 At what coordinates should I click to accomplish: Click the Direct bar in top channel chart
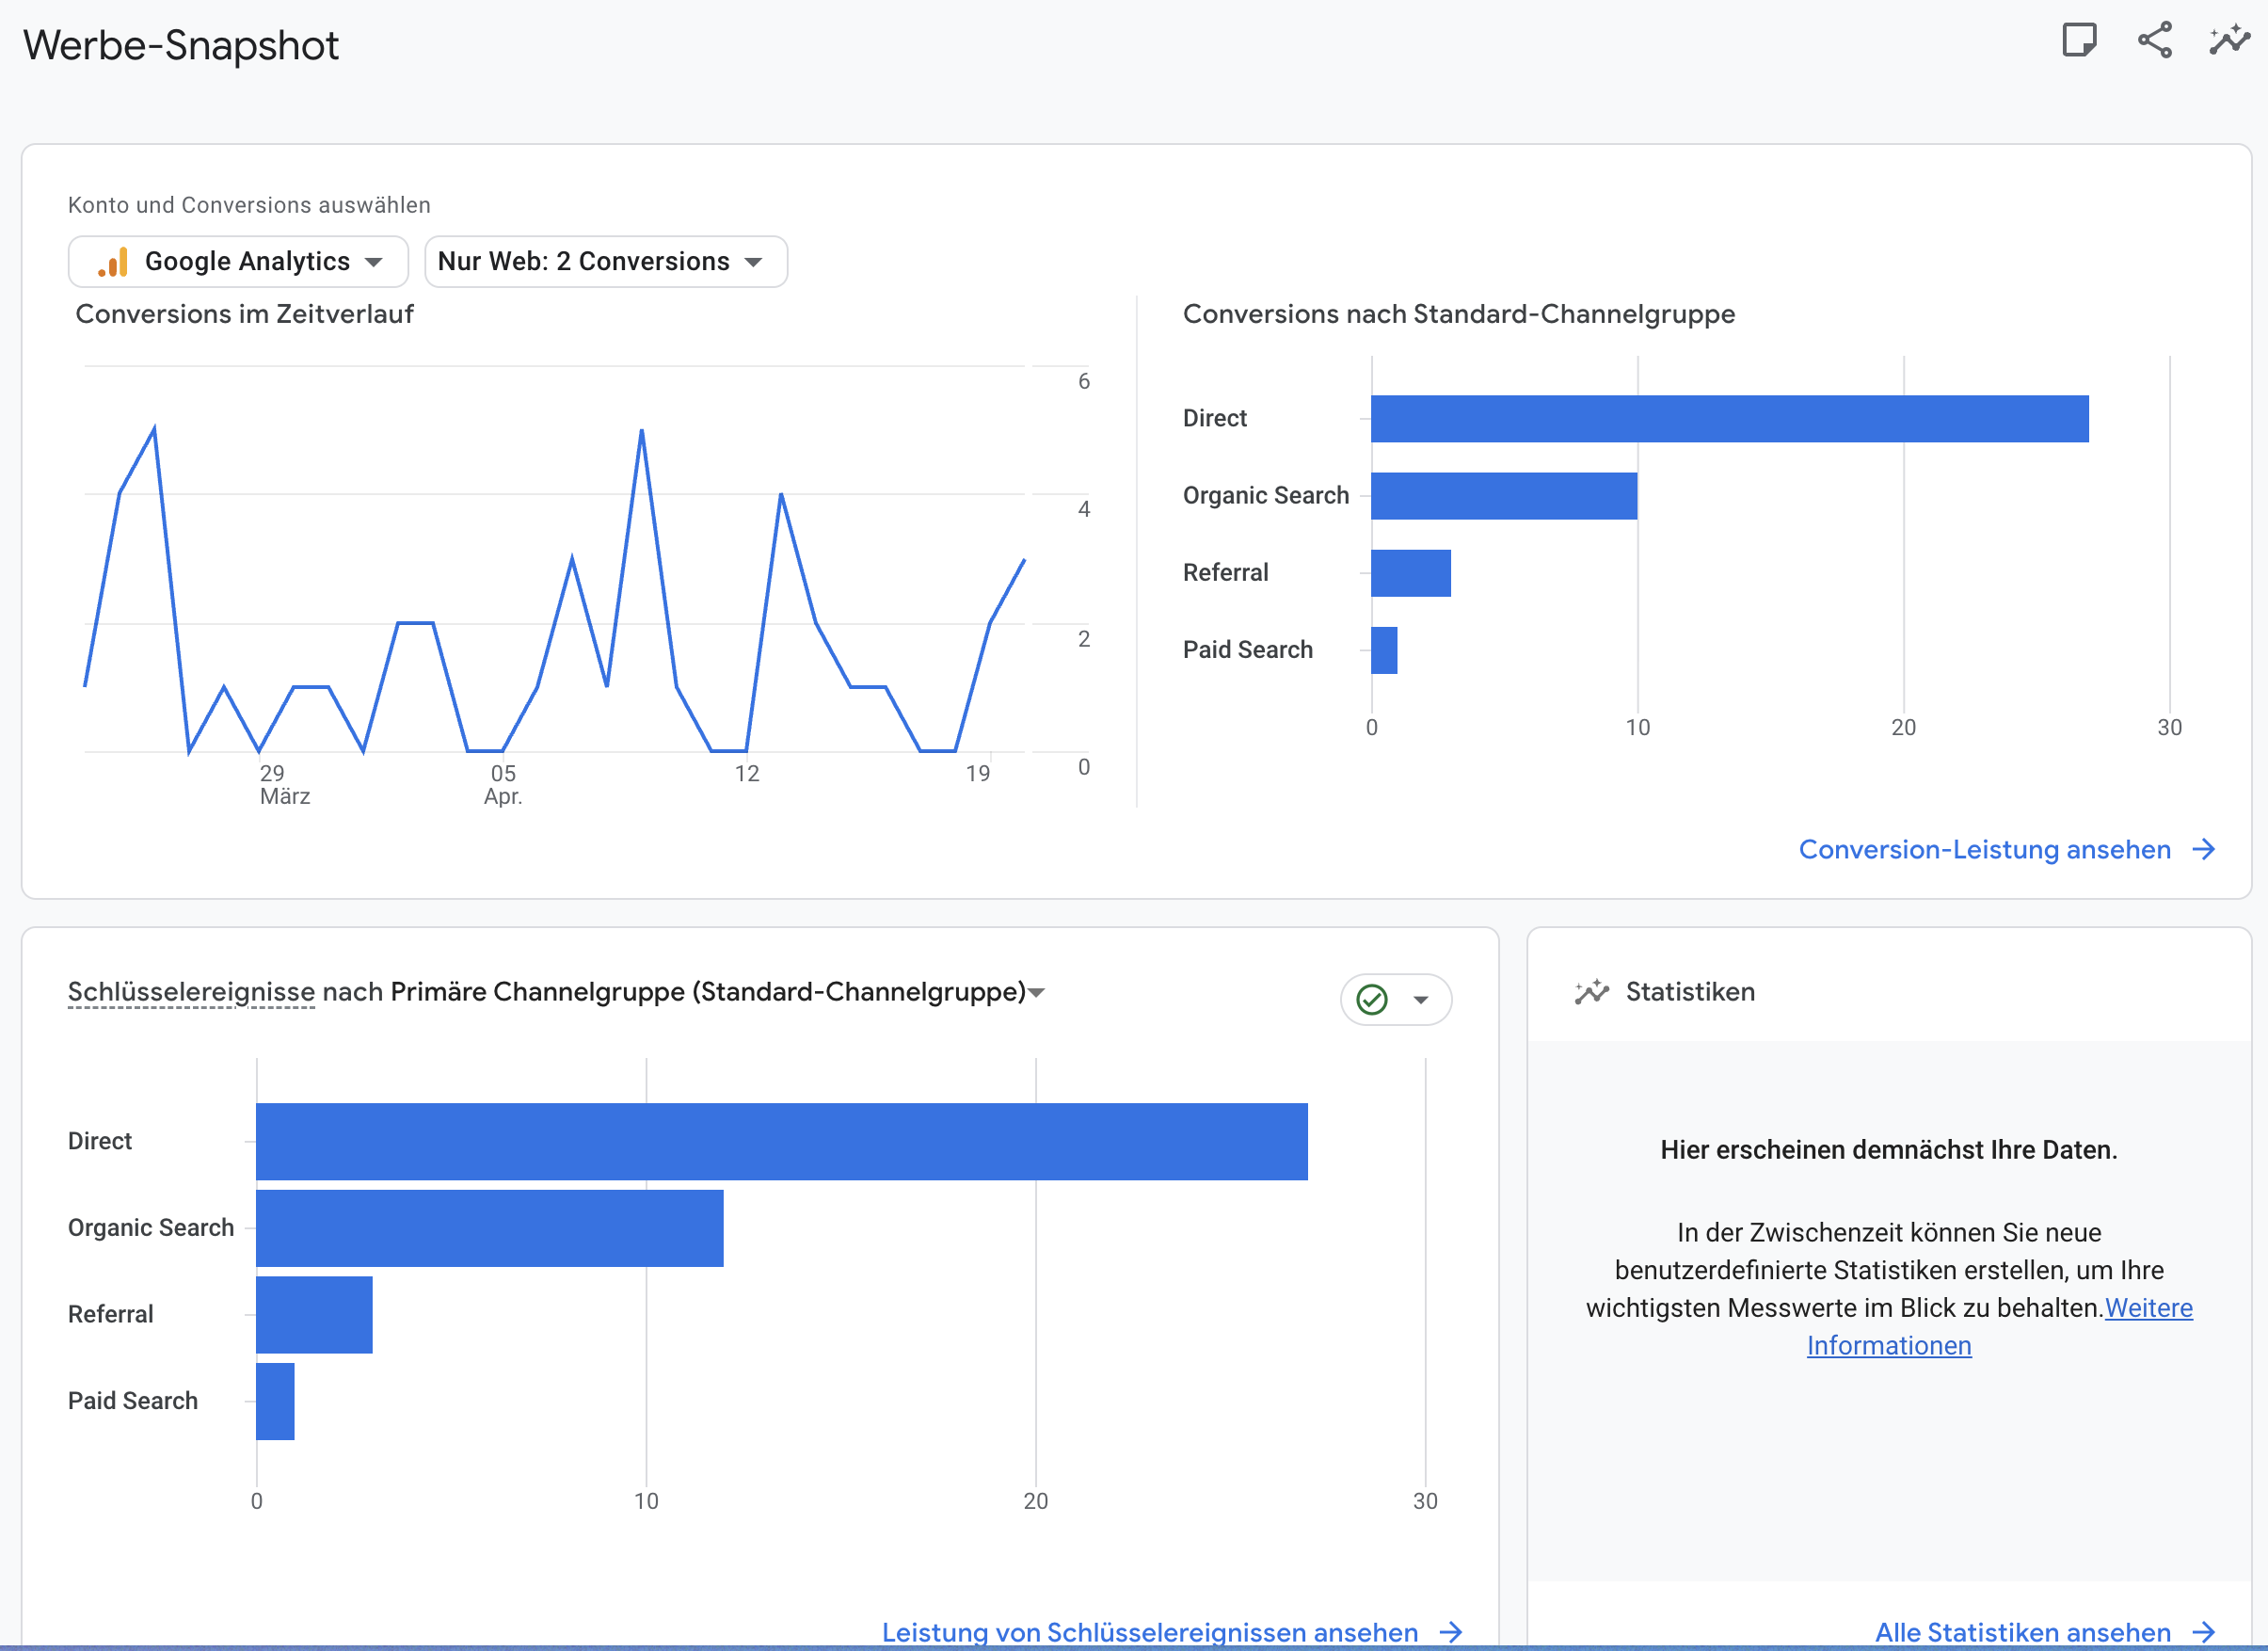tap(1729, 419)
